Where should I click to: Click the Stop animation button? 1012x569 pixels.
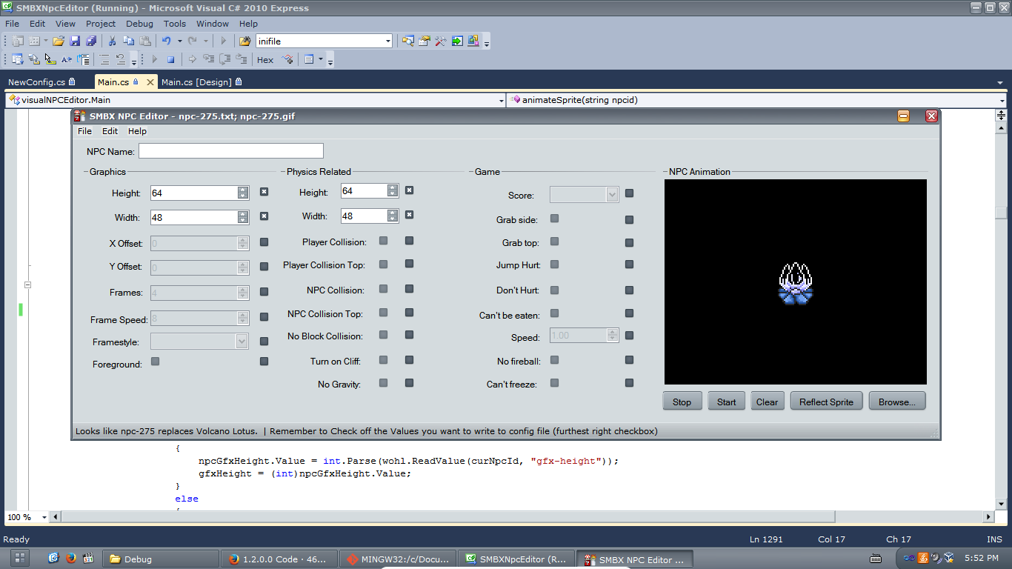coord(682,402)
